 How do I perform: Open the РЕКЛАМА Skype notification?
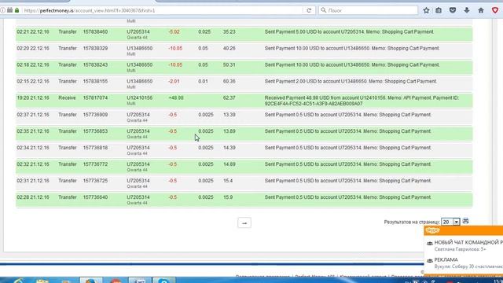[446, 260]
